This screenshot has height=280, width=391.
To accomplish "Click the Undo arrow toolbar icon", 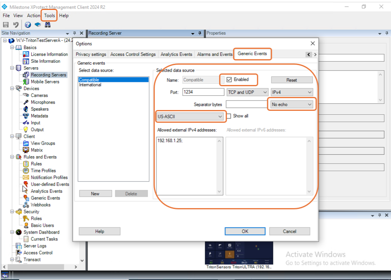I will coord(16,25).
